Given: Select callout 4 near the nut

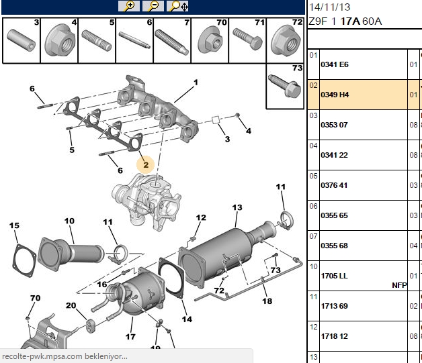Looking at the screenshot, I should point(249,131).
